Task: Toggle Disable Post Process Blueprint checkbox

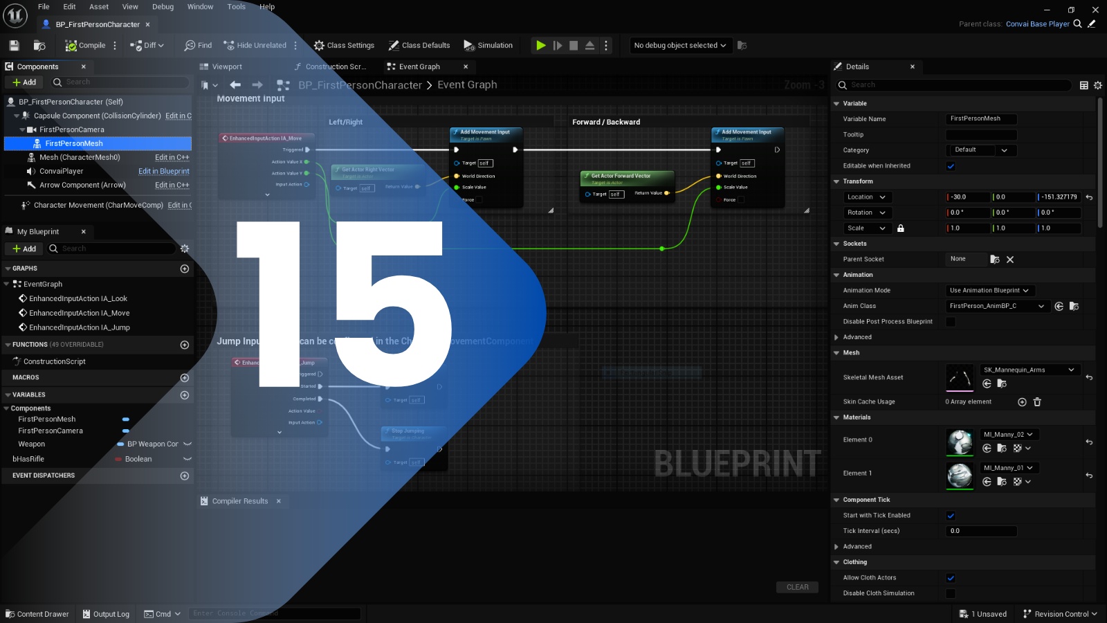Action: coord(951,322)
